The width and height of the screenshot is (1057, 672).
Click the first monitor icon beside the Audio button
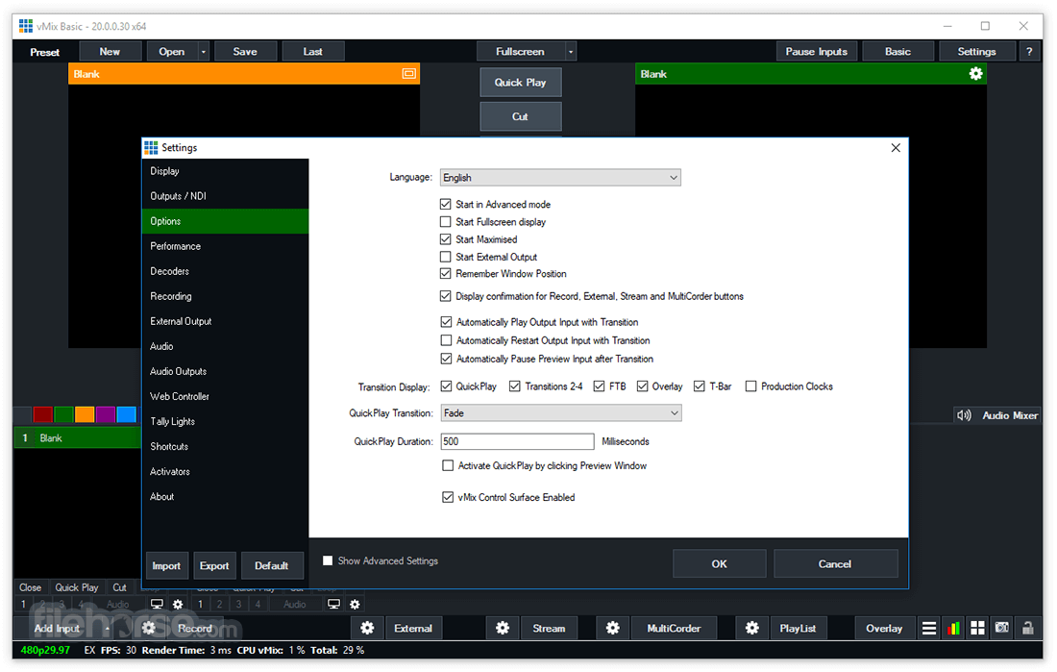[x=157, y=604]
